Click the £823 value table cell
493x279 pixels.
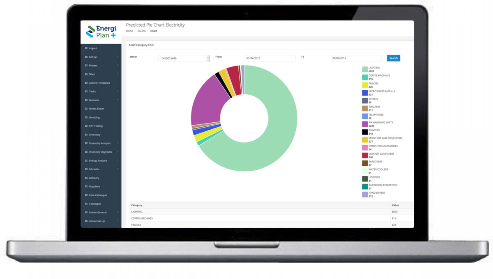402,212
